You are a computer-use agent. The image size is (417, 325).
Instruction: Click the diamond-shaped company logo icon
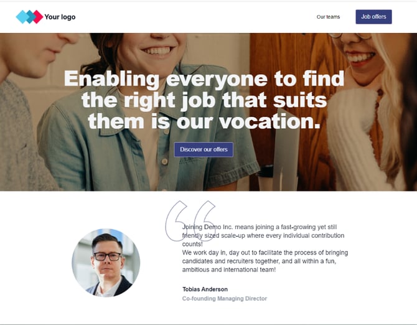pyautogui.click(x=29, y=17)
